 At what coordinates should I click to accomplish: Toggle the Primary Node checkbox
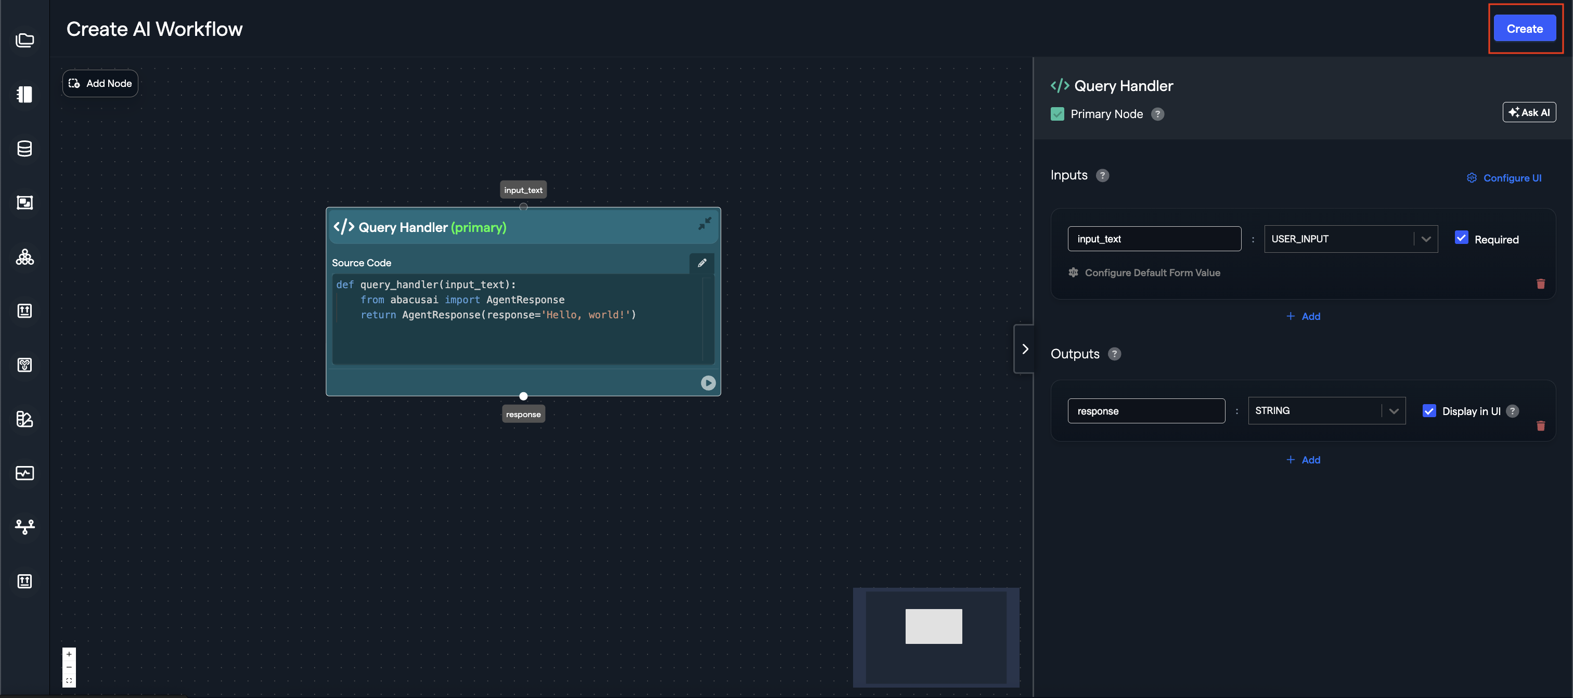click(1057, 114)
